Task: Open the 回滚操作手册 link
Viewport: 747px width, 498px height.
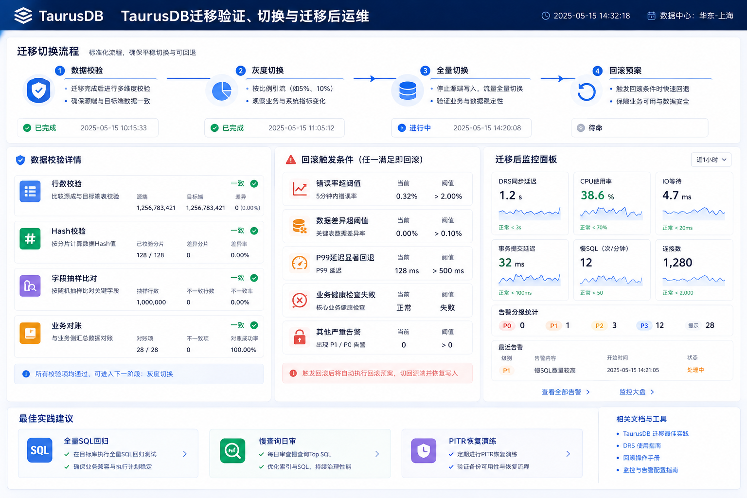Action: point(641,458)
